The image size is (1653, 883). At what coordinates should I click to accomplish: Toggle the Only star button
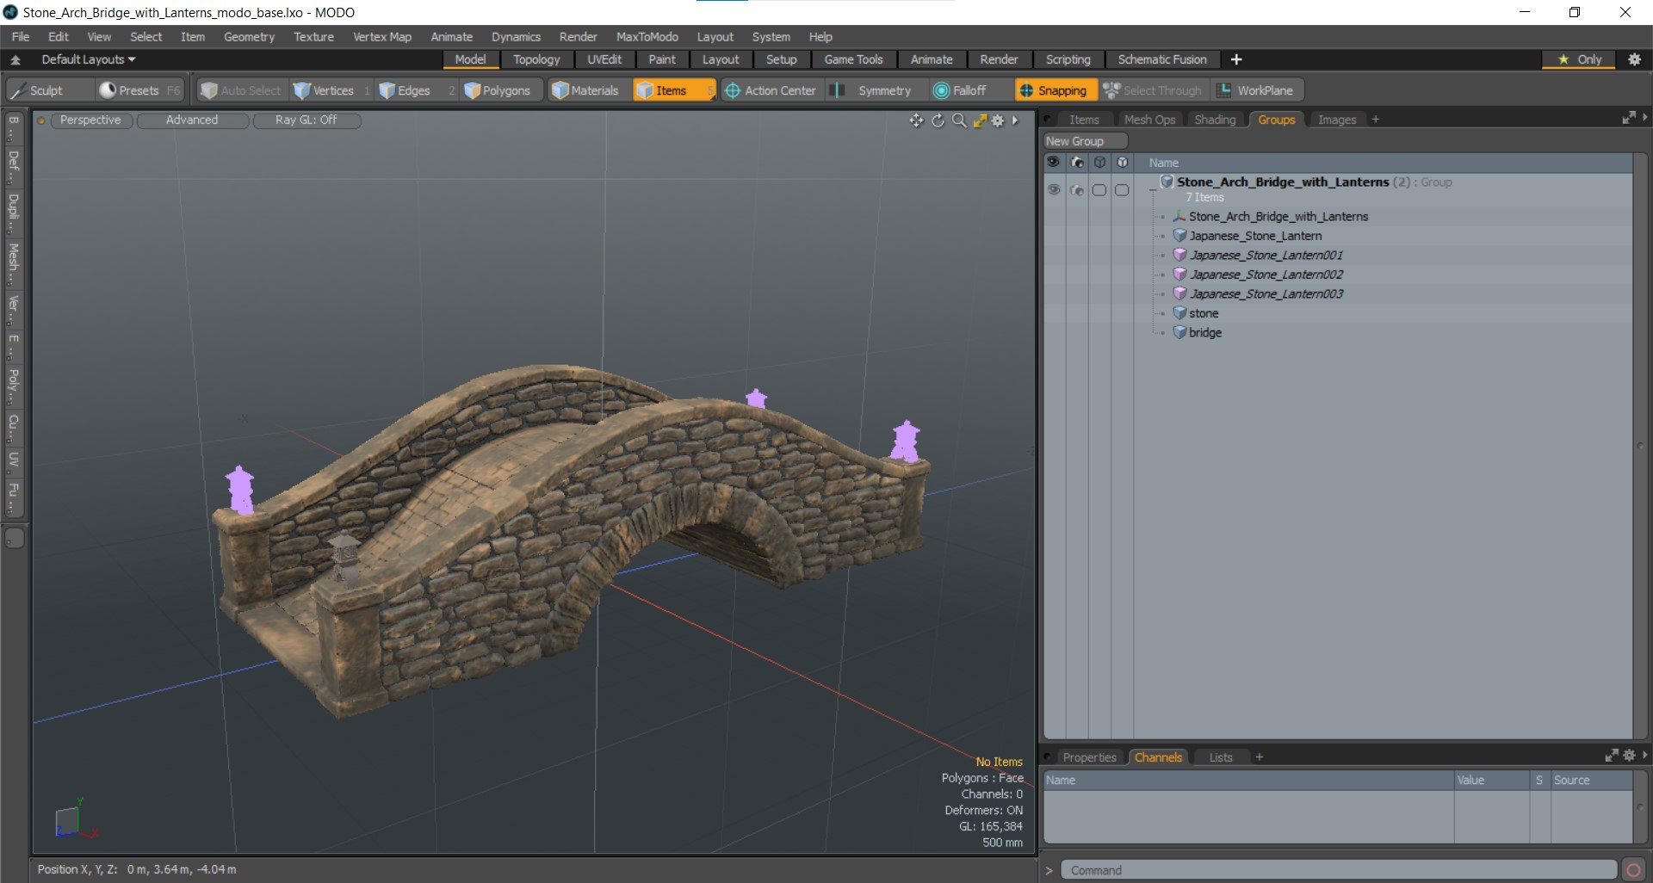tap(1580, 59)
